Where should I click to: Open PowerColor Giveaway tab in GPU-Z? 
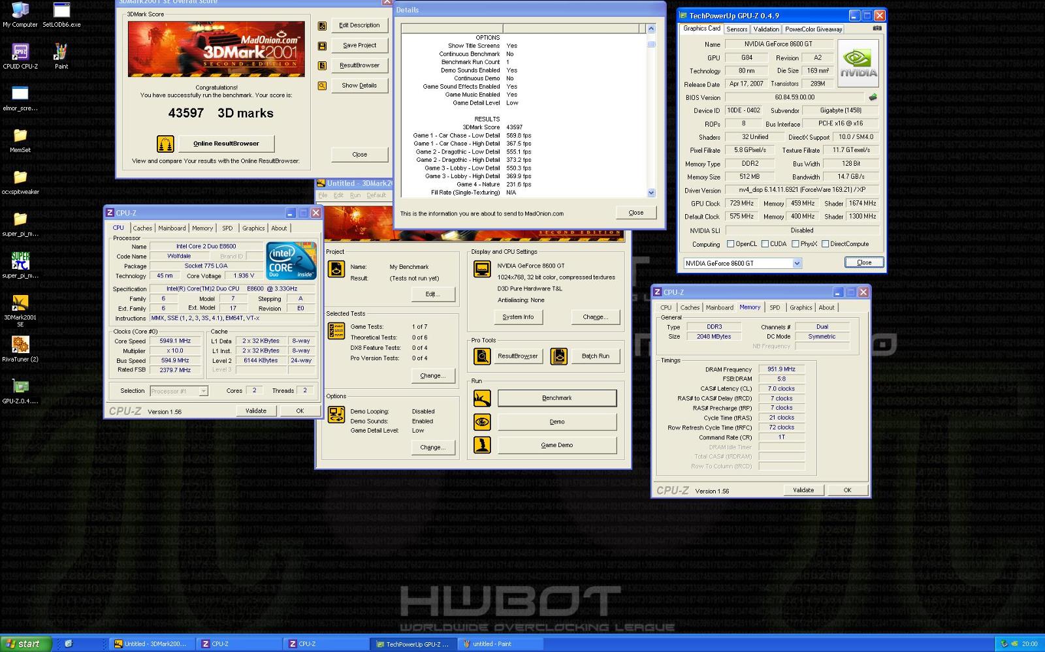(x=813, y=29)
